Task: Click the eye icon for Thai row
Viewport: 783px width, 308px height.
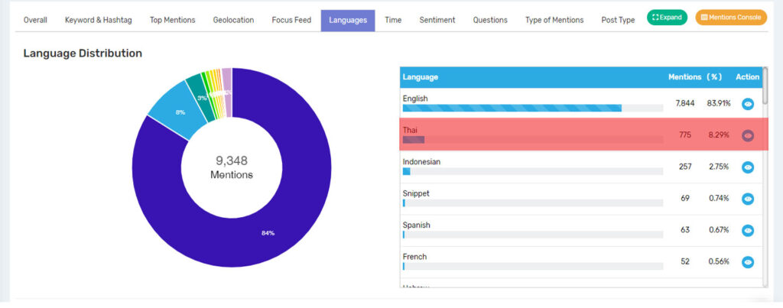Action: pos(747,135)
